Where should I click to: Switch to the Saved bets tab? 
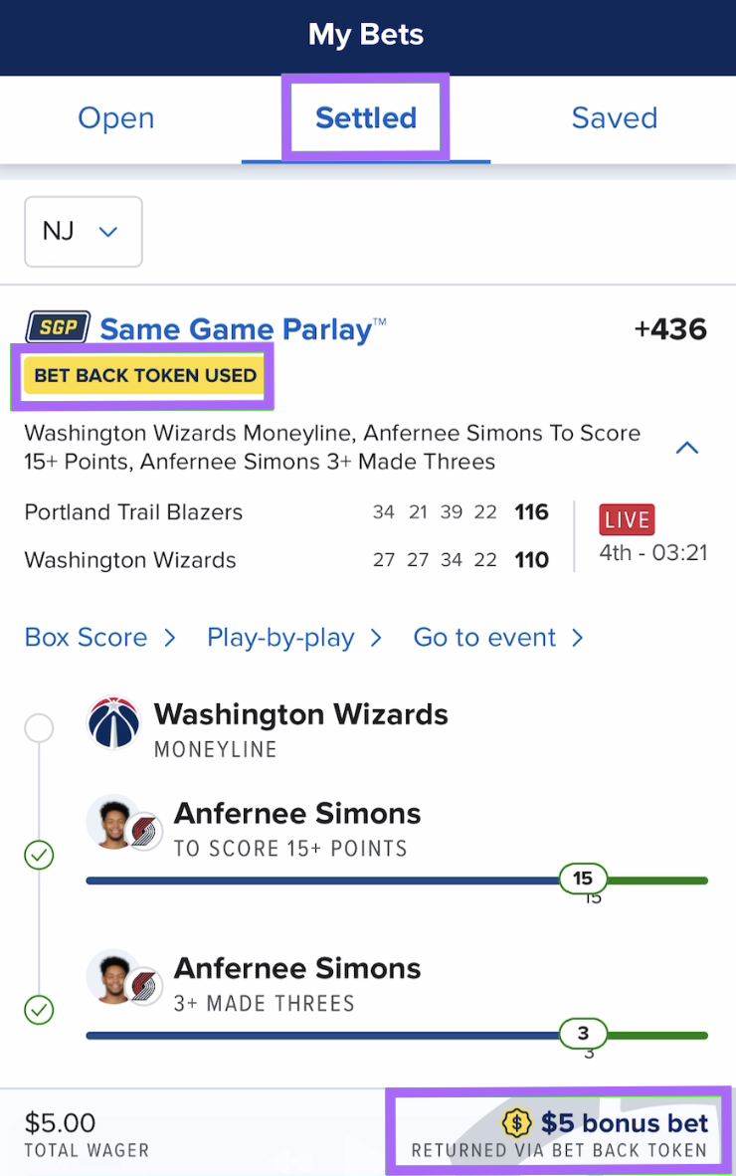614,117
